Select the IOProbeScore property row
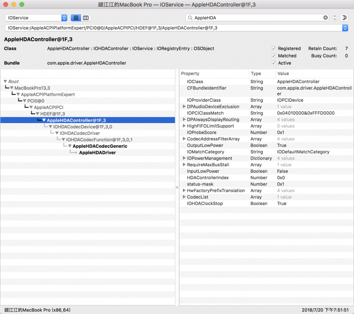This screenshot has width=354, height=314. pyautogui.click(x=267, y=132)
